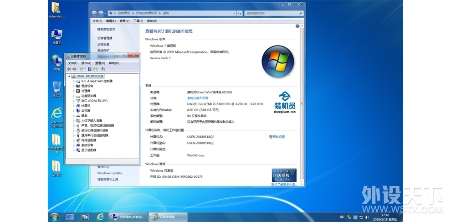Click the Control Panel search box
The width and height of the screenshot is (451, 222).
point(274,13)
